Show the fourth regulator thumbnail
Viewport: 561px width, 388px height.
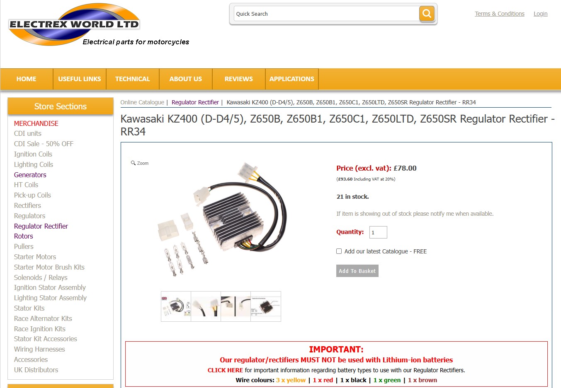(x=266, y=306)
